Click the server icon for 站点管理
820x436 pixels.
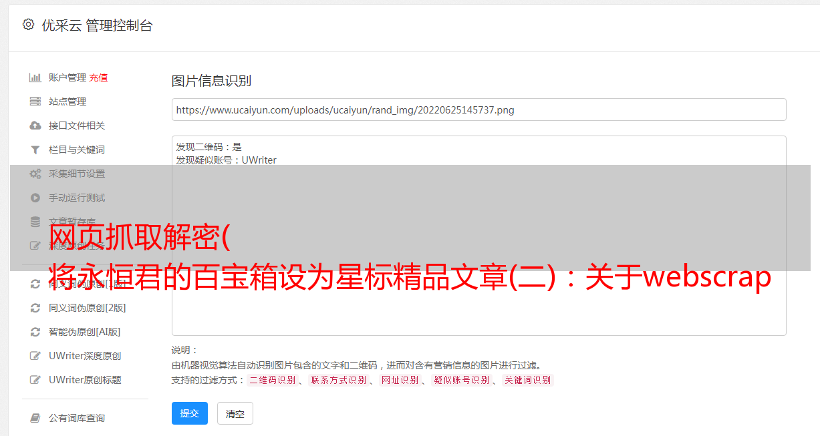tap(35, 101)
